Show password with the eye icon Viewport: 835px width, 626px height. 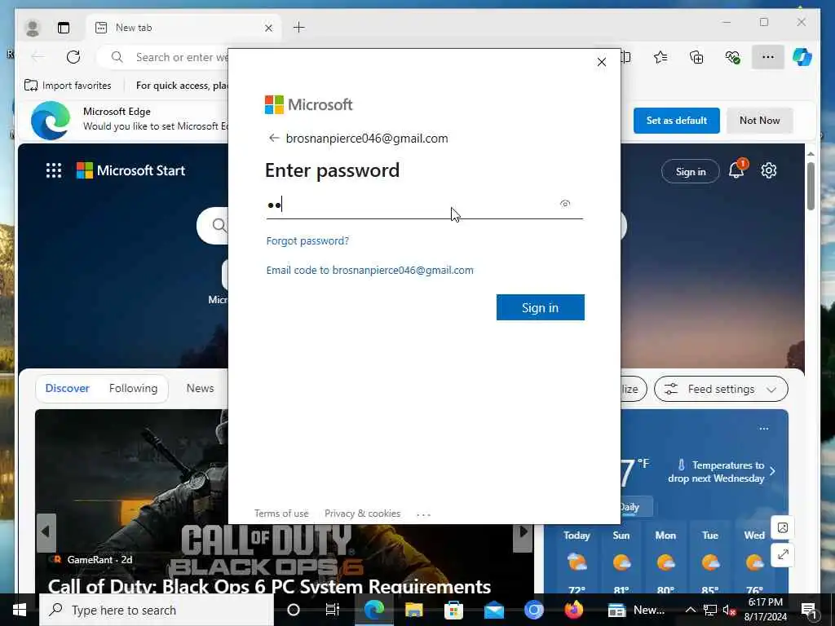pos(565,203)
